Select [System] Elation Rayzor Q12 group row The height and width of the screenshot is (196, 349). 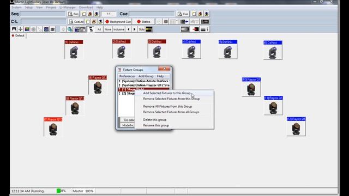(x=144, y=85)
